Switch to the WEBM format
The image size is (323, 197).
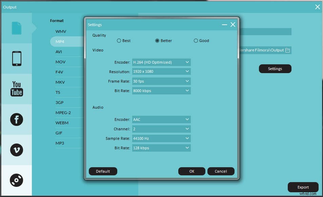pos(62,123)
